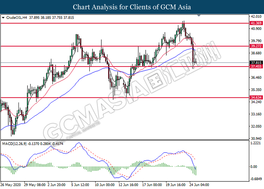
Task: Click the 40.900 price scale value
Action: tap(256, 29)
